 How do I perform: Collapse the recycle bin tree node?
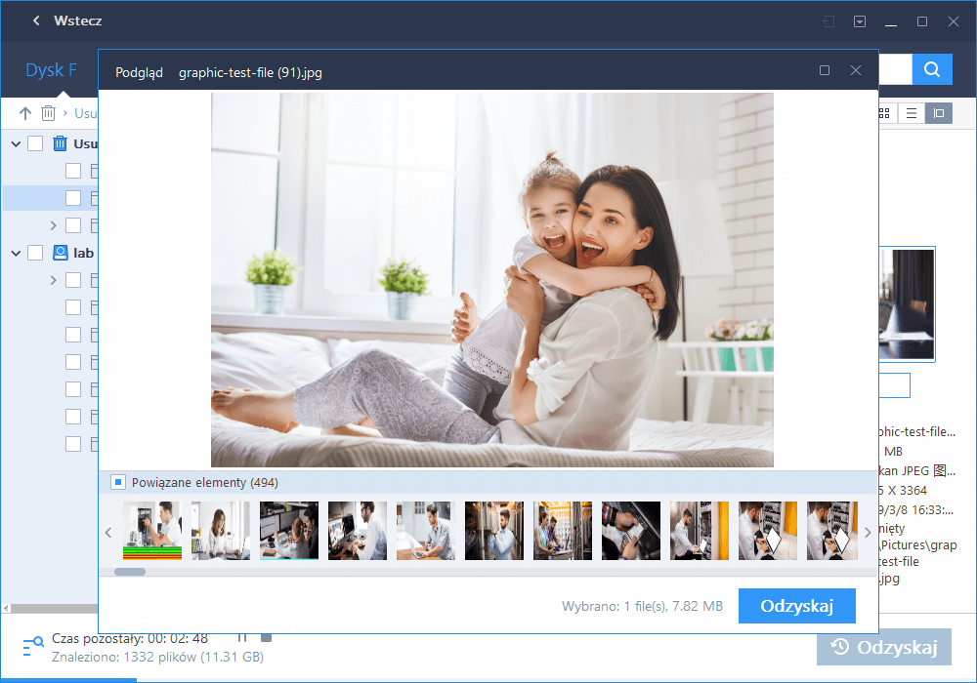tap(16, 143)
